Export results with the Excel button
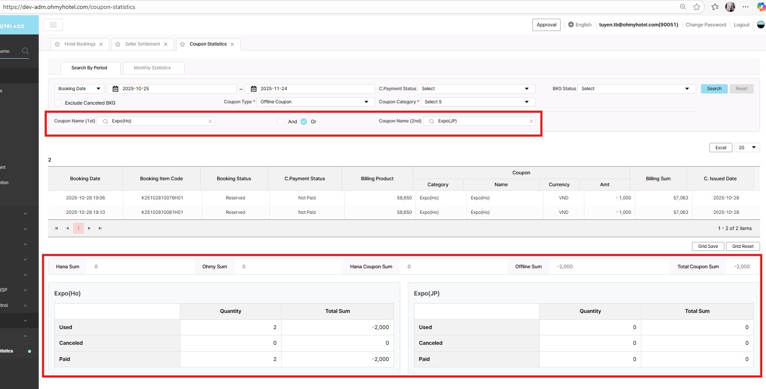Screen dimensions: 766x389 (x=720, y=148)
